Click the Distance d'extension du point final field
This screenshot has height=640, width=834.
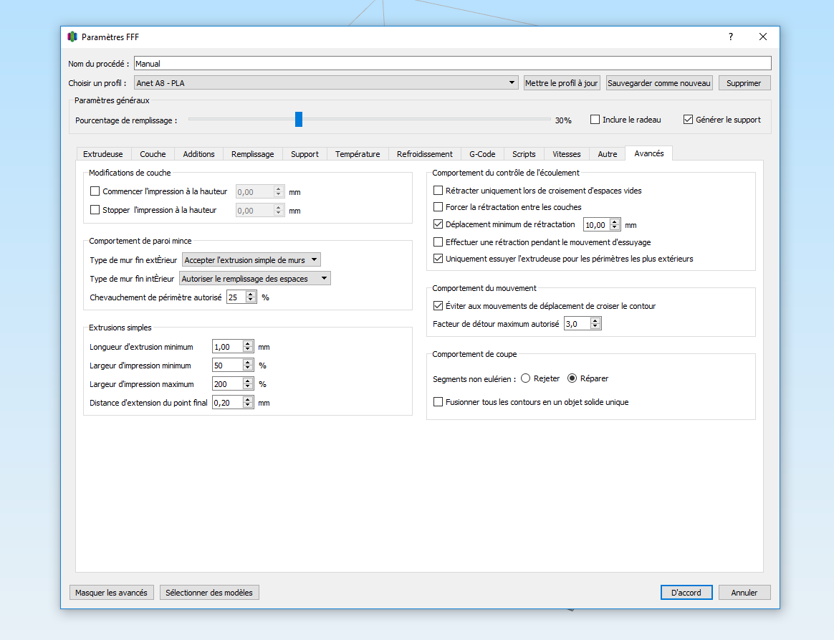pos(228,402)
